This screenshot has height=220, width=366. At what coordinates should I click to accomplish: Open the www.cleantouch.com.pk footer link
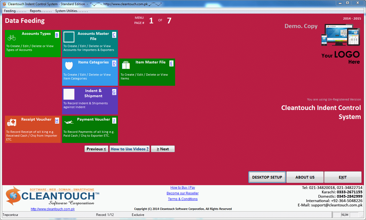tap(53, 209)
